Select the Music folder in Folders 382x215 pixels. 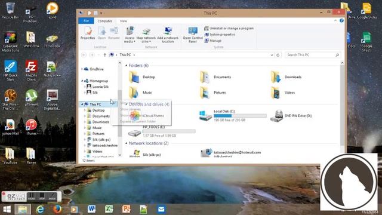pyautogui.click(x=140, y=93)
